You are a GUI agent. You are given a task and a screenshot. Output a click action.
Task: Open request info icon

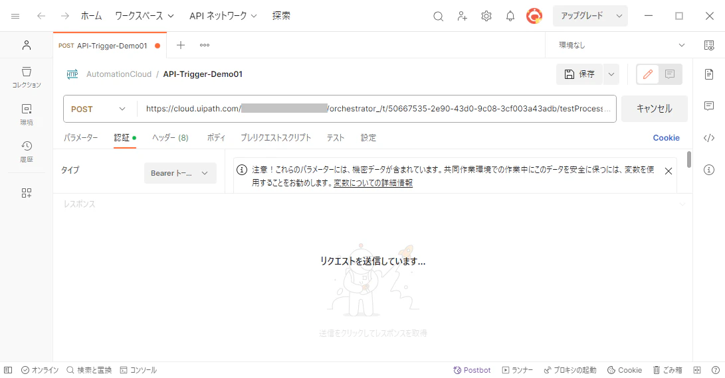click(709, 170)
